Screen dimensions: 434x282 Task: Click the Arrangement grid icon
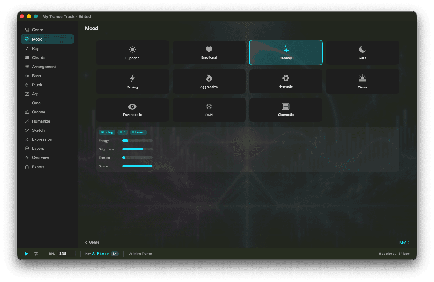point(27,67)
